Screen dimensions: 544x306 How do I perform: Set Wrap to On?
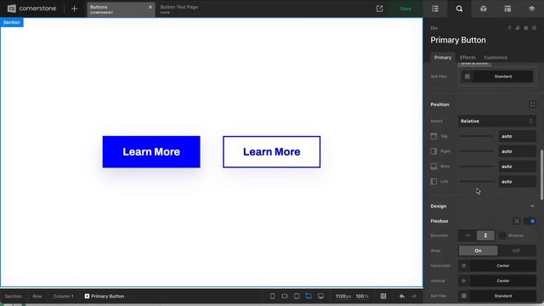pos(478,251)
